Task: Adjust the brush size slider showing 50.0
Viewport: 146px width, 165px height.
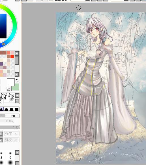Action: point(10,116)
